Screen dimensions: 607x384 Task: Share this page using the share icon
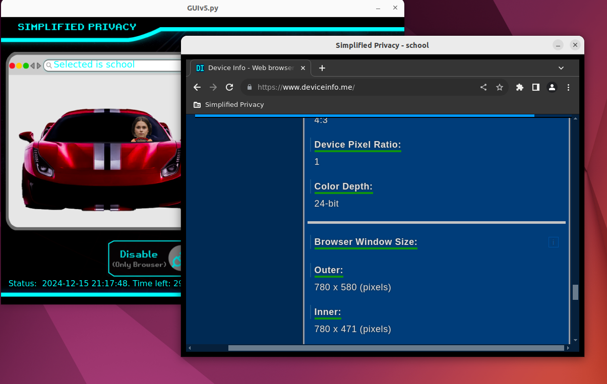483,87
